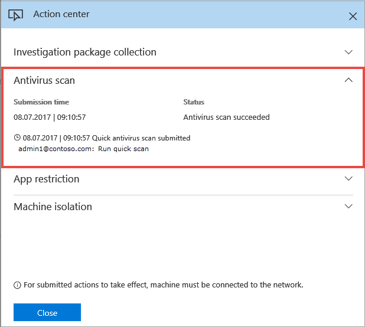Open the Investigation package collection section title
The height and width of the screenshot is (327, 365).
tap(84, 52)
